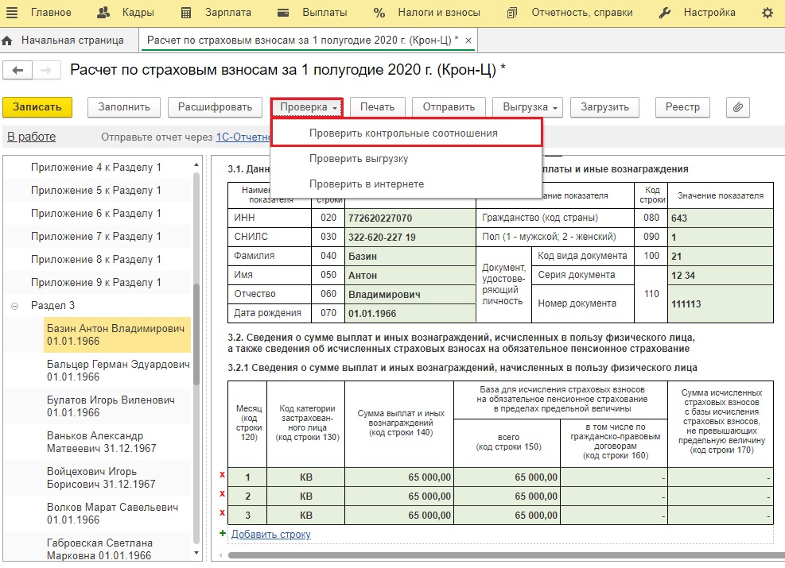Choose Проверить контрольные соотношения
The width and height of the screenshot is (785, 568).
[x=406, y=133]
